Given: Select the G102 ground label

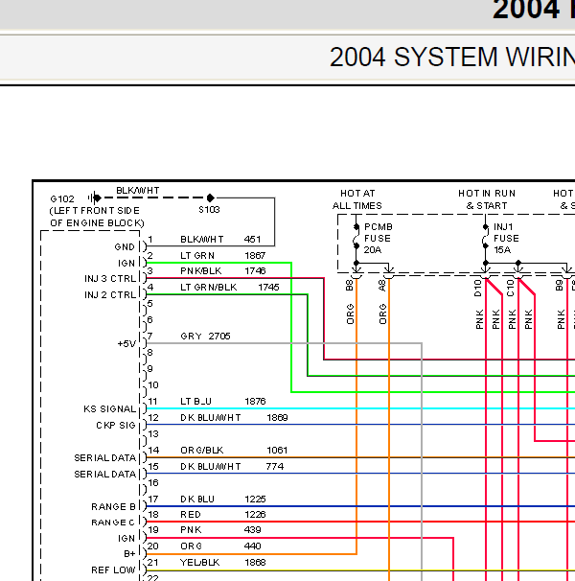Looking at the screenshot, I should point(62,199).
